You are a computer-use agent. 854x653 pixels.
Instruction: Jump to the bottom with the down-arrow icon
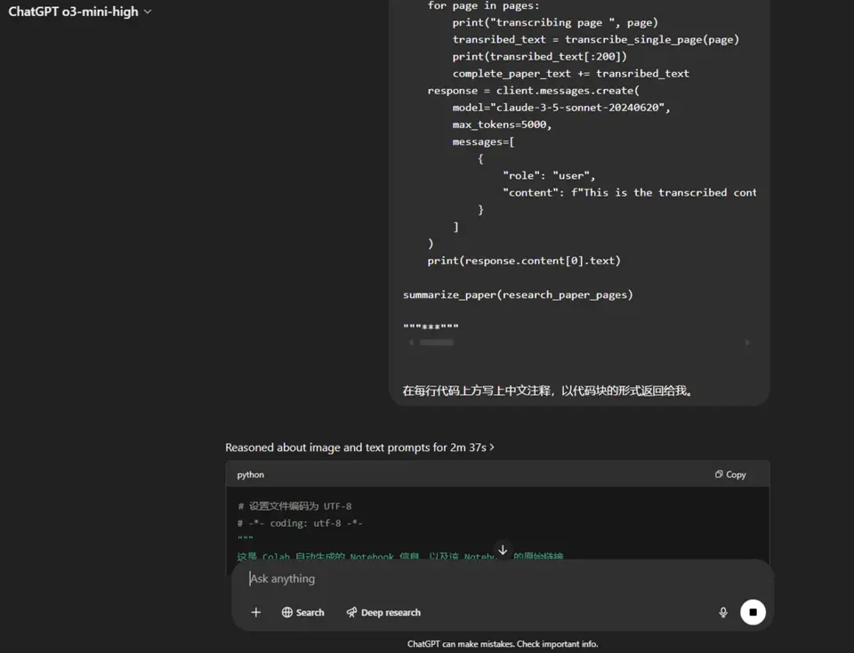[x=503, y=550]
